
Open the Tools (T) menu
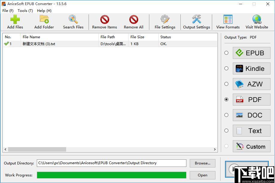[25, 11]
